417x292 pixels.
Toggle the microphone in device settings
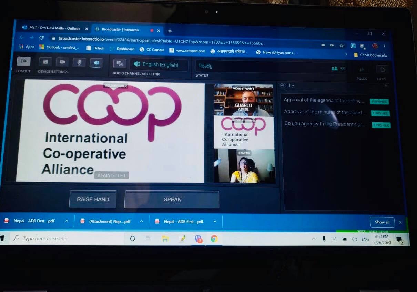pos(79,62)
